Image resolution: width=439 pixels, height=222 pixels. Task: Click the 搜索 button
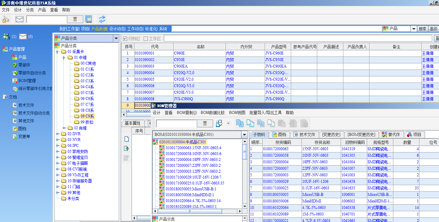click(422, 29)
